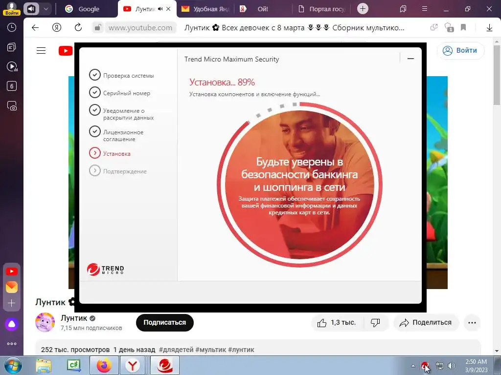Open the Windows Start menu

click(12, 366)
